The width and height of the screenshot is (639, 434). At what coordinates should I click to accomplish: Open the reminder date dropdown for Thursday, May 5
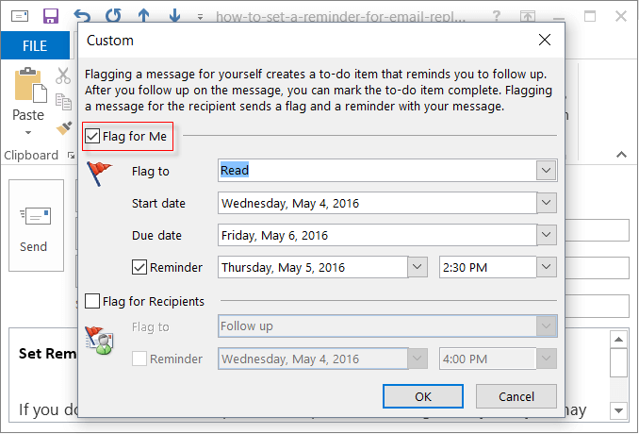point(418,267)
